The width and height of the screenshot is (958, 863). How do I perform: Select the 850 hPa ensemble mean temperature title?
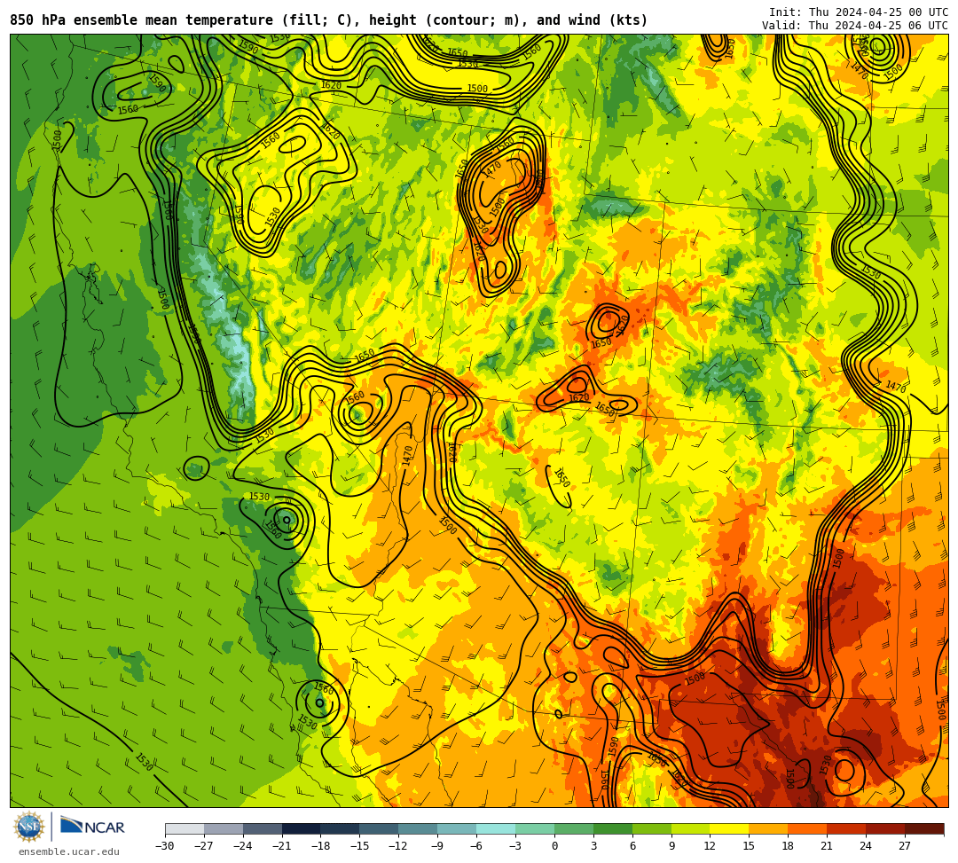coord(329,20)
